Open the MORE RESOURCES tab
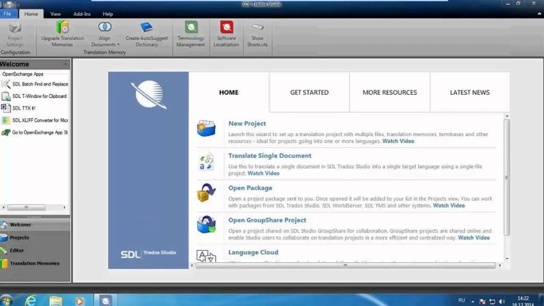The height and width of the screenshot is (306, 544). point(390,92)
